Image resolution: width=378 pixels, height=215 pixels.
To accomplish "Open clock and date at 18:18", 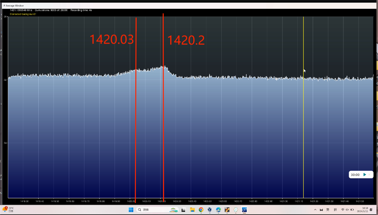I will (365, 210).
